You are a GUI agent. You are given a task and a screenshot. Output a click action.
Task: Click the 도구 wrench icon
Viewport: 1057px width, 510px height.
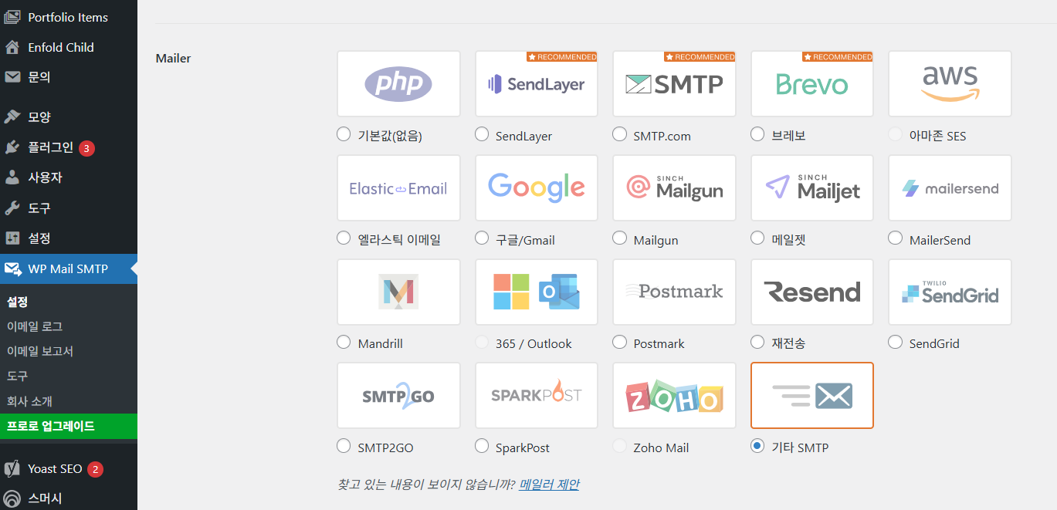[x=12, y=208]
